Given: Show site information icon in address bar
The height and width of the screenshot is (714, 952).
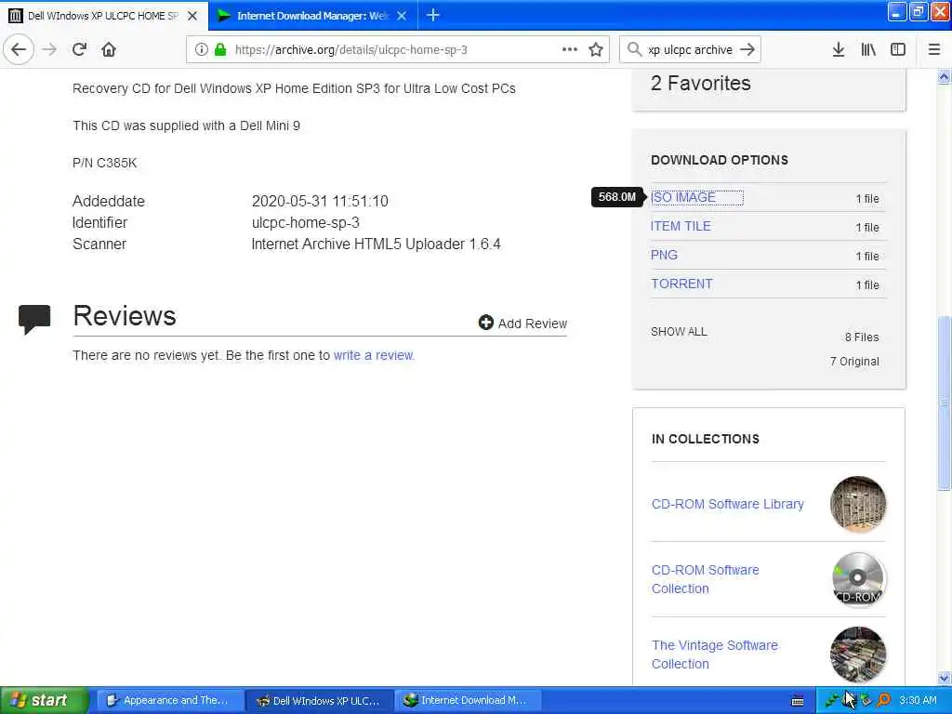Looking at the screenshot, I should (202, 50).
